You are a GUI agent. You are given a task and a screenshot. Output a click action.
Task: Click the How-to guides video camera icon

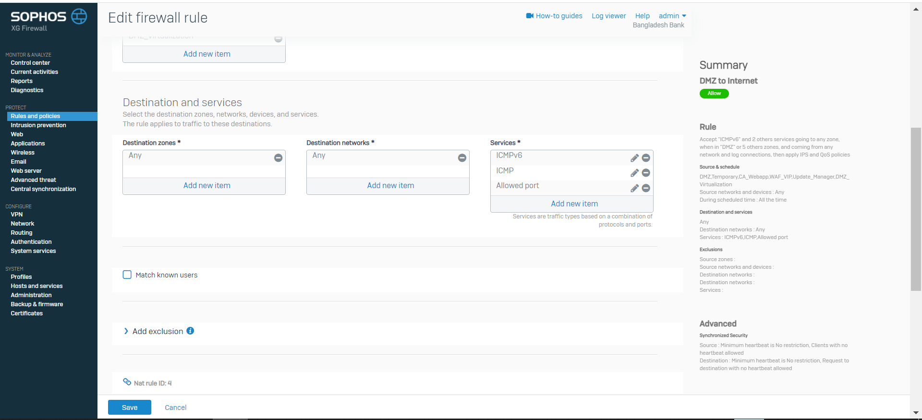pos(530,16)
